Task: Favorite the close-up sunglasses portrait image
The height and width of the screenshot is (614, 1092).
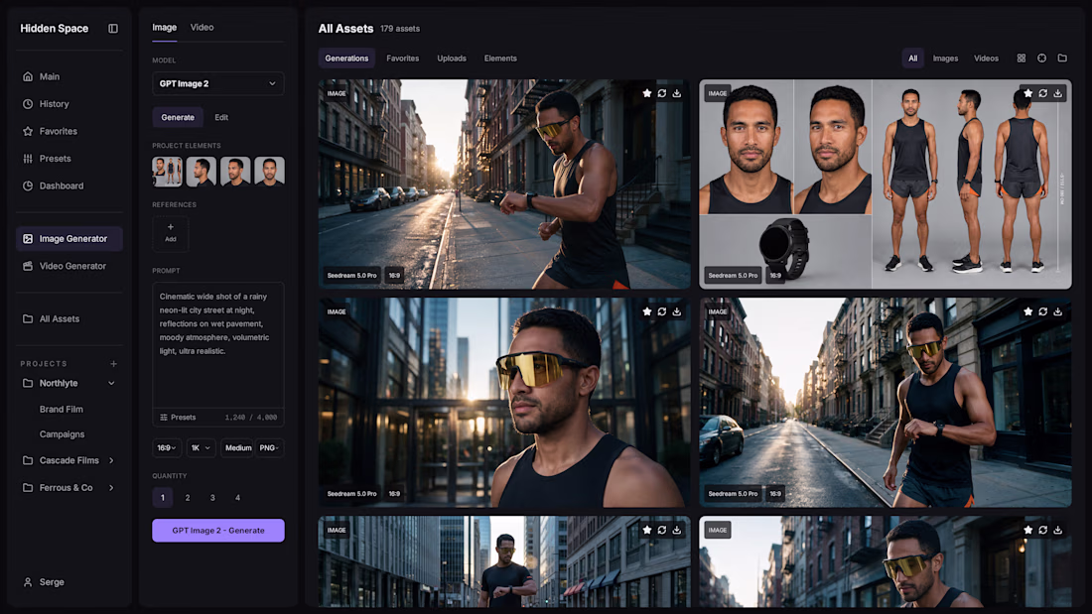Action: 647,311
